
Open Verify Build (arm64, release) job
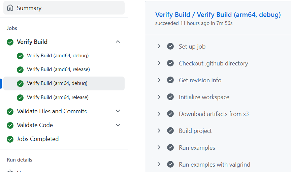tap(58, 97)
